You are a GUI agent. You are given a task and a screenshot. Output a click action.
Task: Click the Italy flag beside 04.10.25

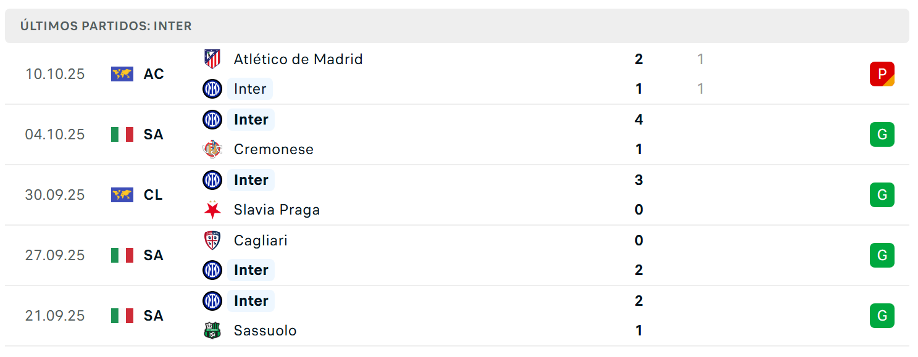(x=122, y=134)
